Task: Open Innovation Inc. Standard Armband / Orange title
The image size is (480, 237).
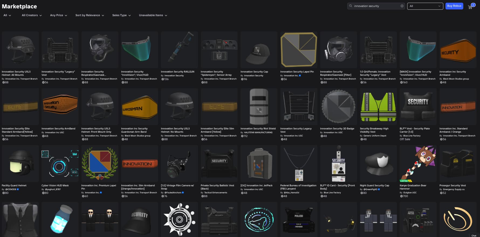Action: click(x=454, y=130)
